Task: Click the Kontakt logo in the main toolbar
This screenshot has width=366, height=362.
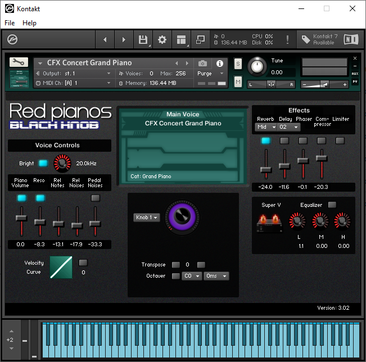Action: click(x=12, y=39)
